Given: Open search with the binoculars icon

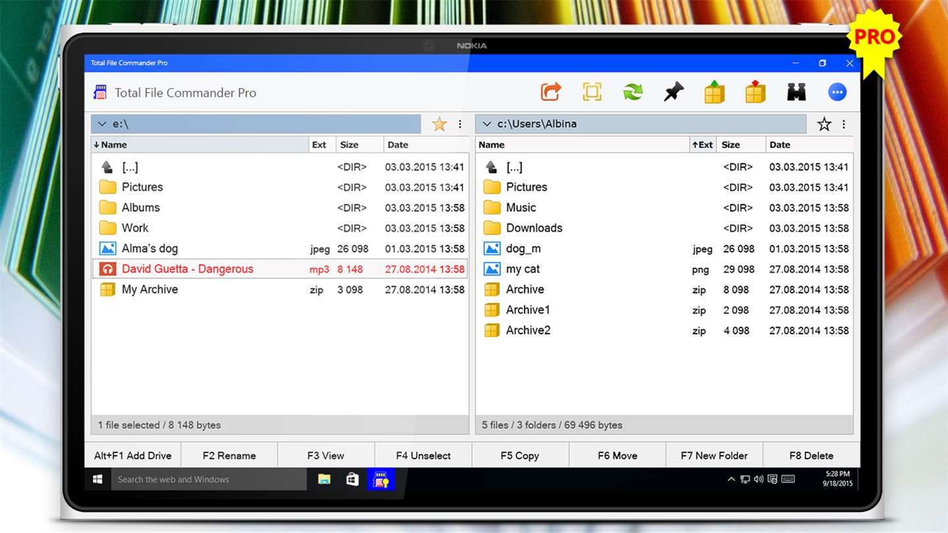Looking at the screenshot, I should [797, 92].
